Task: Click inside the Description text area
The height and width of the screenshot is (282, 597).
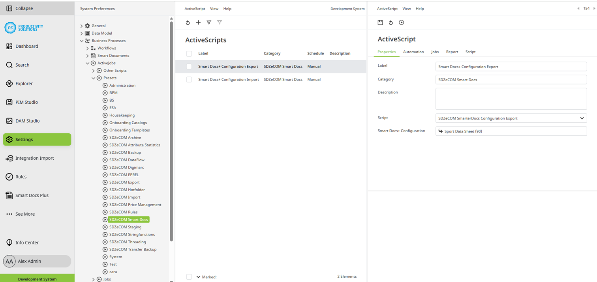Action: point(511,99)
